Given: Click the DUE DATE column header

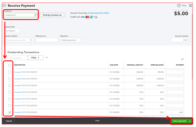Looking at the screenshot, I should coord(114,65).
